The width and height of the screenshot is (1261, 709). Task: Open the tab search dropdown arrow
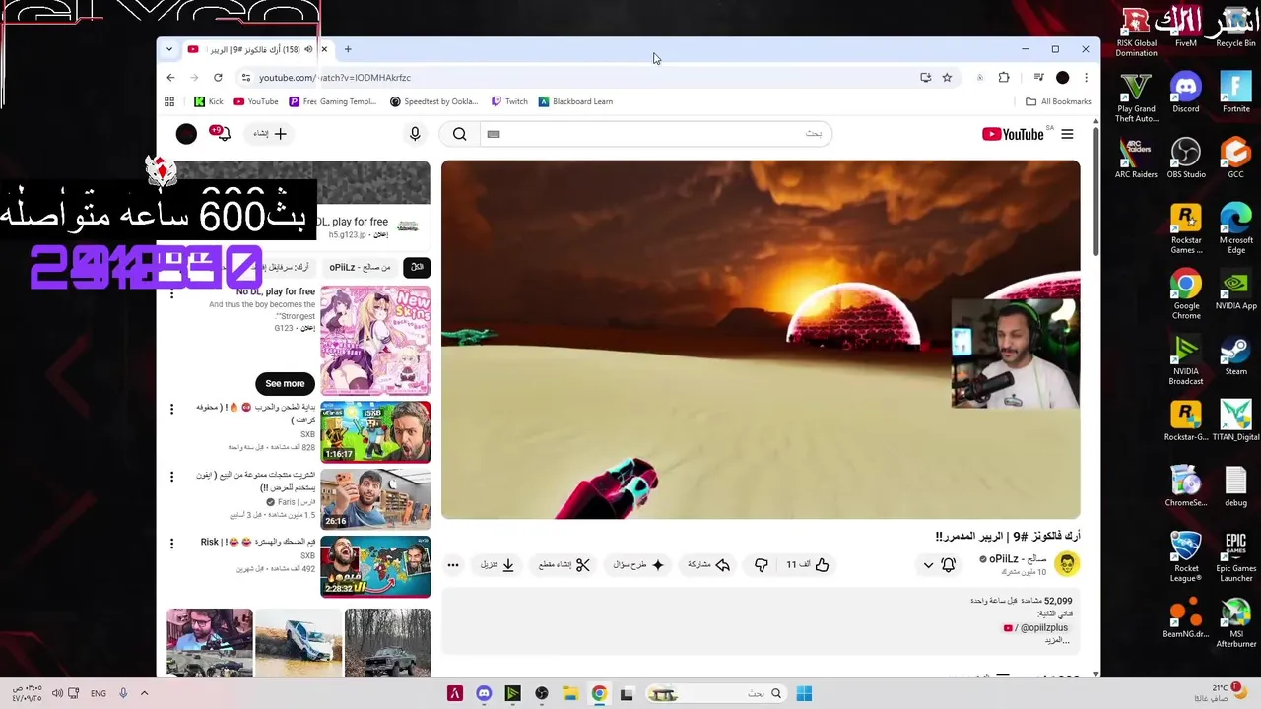[169, 49]
